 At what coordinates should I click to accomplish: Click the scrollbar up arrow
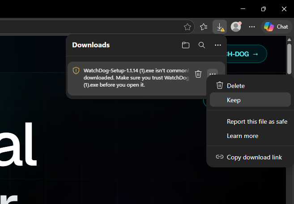[x=289, y=40]
